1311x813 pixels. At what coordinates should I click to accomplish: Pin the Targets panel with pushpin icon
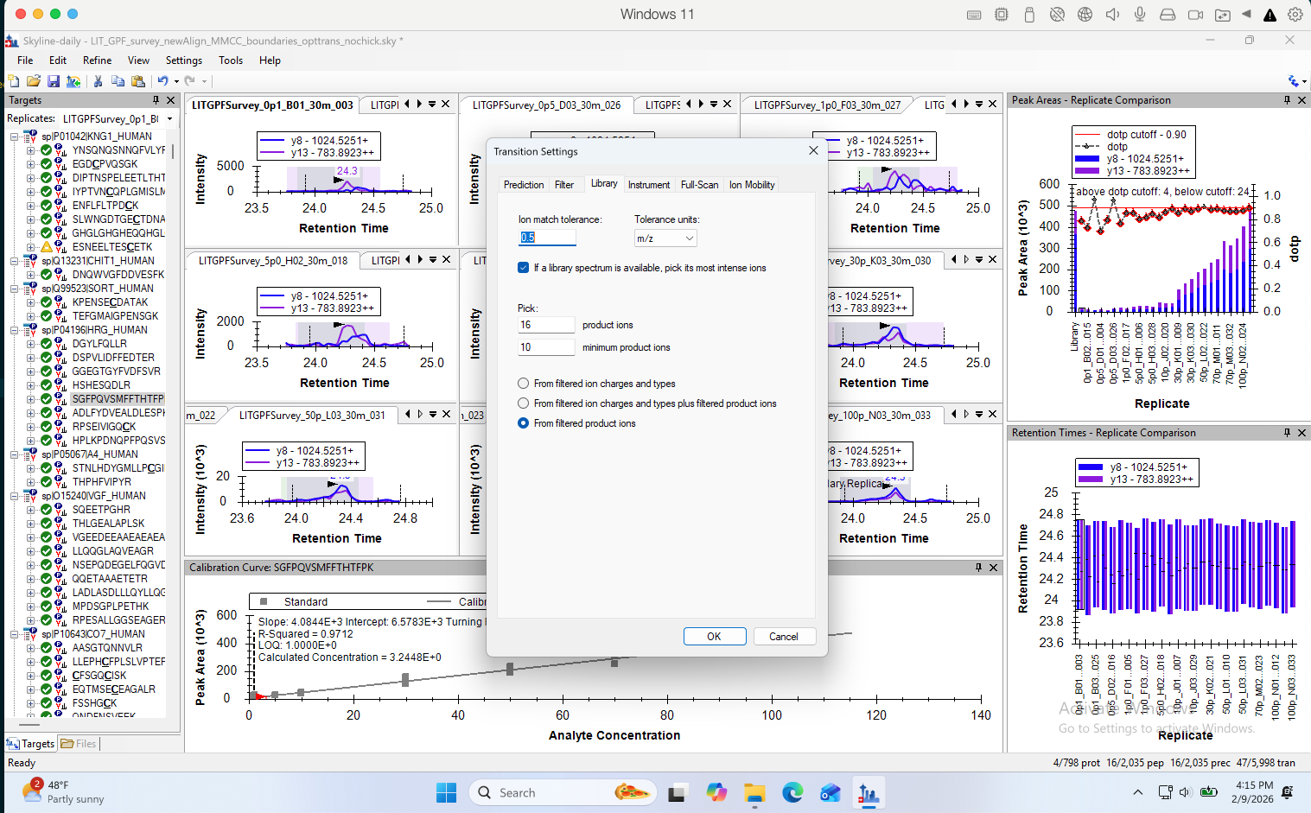pyautogui.click(x=156, y=101)
